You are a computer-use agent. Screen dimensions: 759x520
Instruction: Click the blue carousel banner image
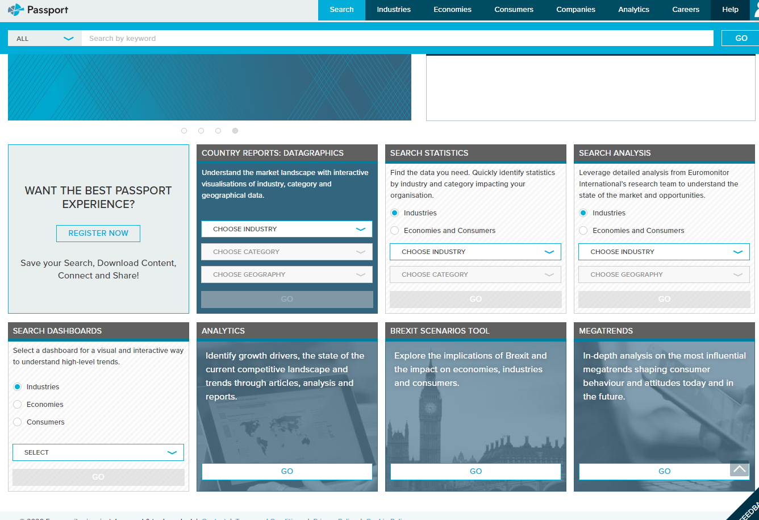210,87
